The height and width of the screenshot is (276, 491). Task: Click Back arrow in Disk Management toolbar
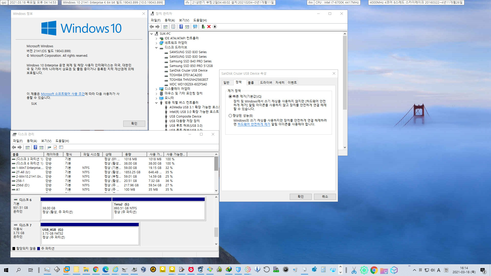[14, 147]
